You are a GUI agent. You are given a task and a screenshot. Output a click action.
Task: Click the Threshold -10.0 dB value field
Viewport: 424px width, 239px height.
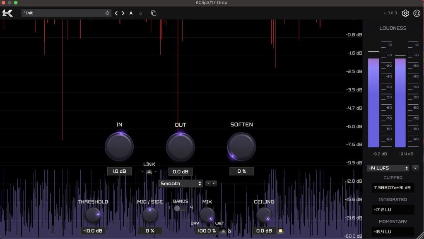(x=93, y=231)
